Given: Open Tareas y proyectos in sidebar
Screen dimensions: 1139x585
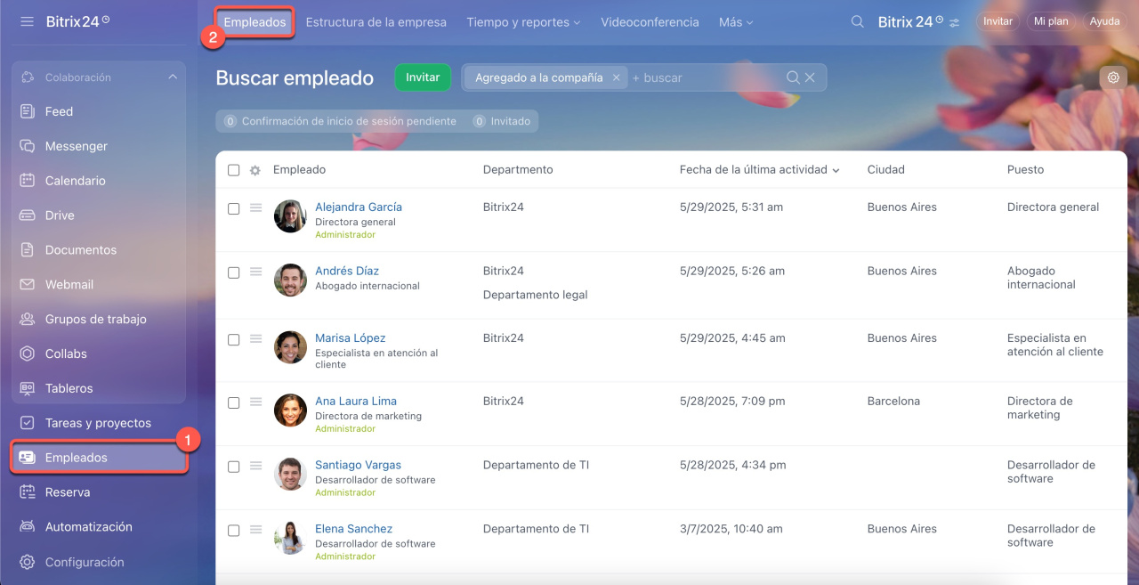Looking at the screenshot, I should [99, 423].
